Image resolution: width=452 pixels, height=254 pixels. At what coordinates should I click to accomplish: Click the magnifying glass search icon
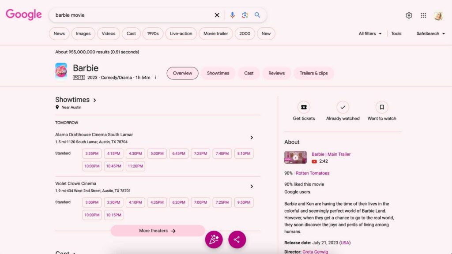tap(257, 15)
